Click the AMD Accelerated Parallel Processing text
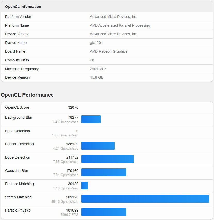214x220 pixels. click(120, 25)
